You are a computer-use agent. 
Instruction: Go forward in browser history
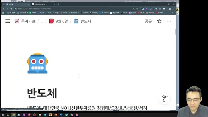pyautogui.click(x=7, y=9)
